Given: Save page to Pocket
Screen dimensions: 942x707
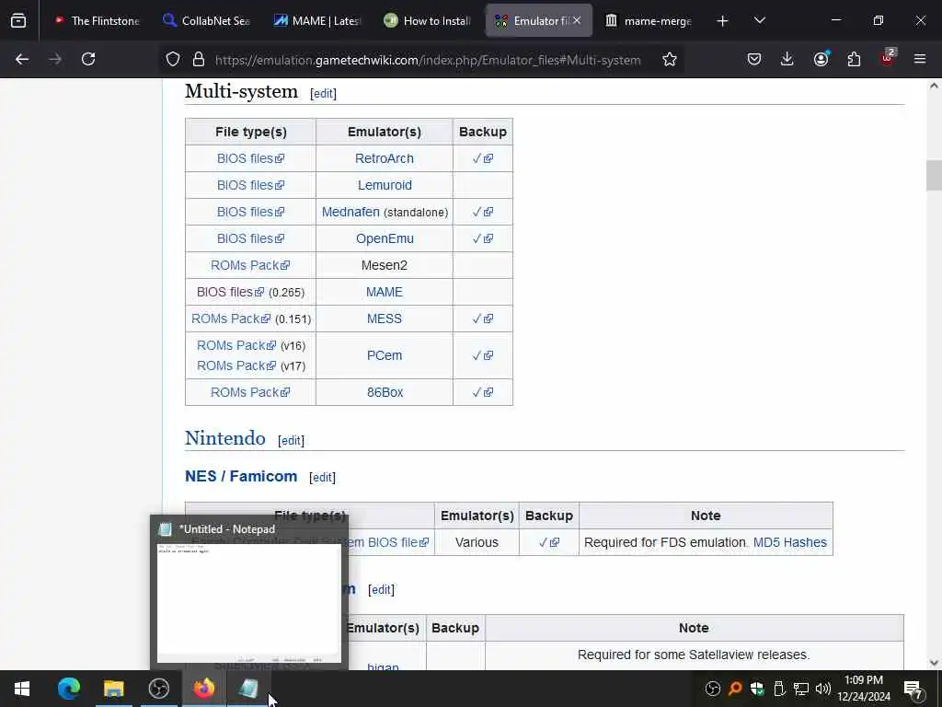Looking at the screenshot, I should pos(754,59).
